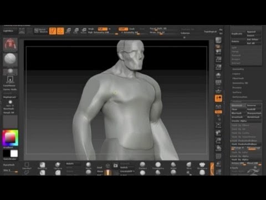Click the Del Other button
This screenshot has height=200, width=266.
(254, 39)
